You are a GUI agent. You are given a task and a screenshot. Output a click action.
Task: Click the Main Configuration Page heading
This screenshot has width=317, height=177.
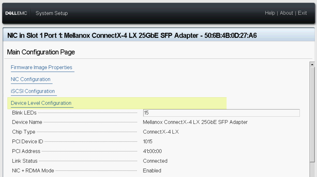click(41, 52)
